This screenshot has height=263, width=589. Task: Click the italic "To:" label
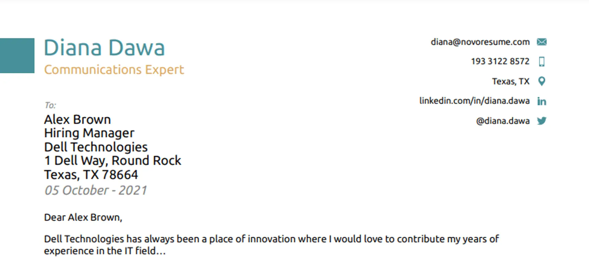50,106
